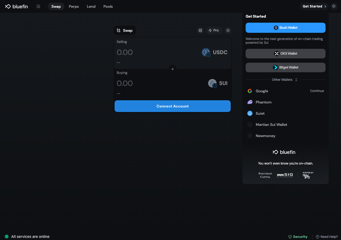
Task: Select Newmoney wallet option
Action: [286, 136]
